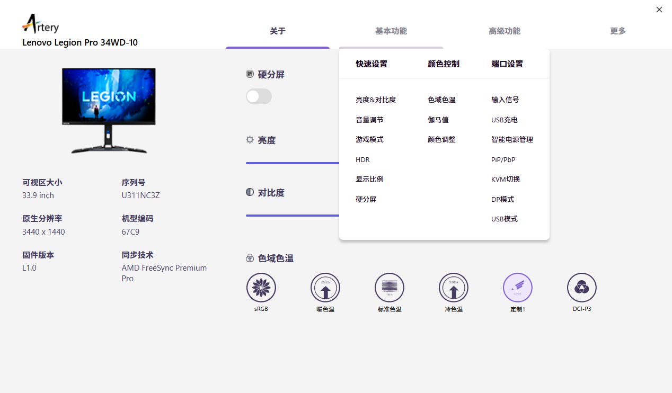The width and height of the screenshot is (672, 393).
Task: Open 亮度&对比度 from quick settings
Action: [376, 100]
